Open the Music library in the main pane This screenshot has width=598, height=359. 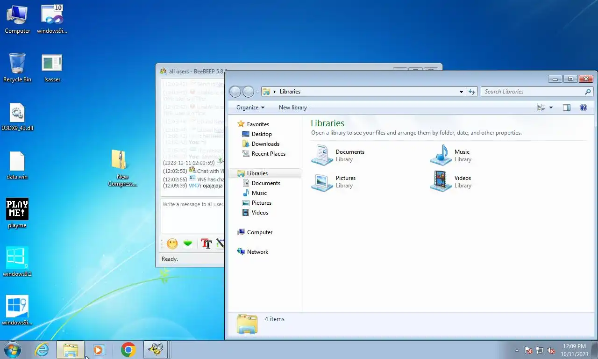(450, 155)
